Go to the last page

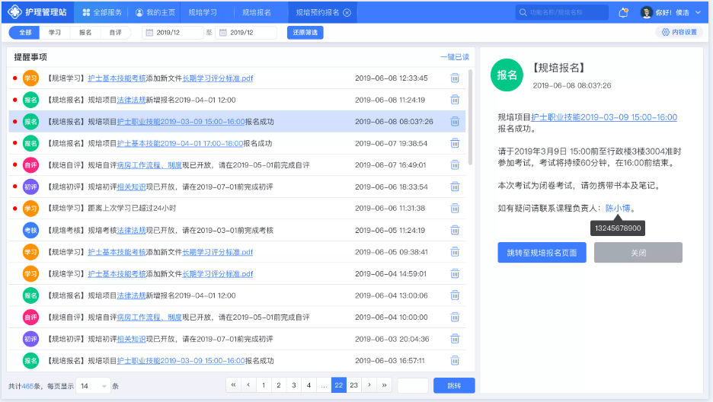(x=384, y=385)
